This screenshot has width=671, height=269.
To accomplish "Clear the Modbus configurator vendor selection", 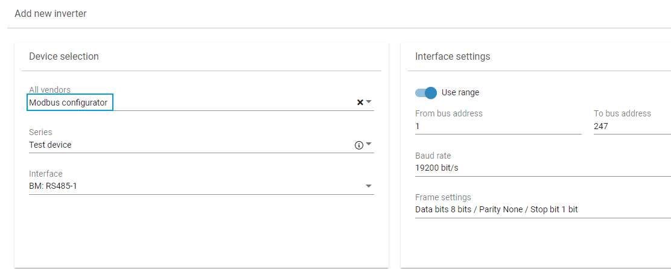I will click(x=360, y=103).
